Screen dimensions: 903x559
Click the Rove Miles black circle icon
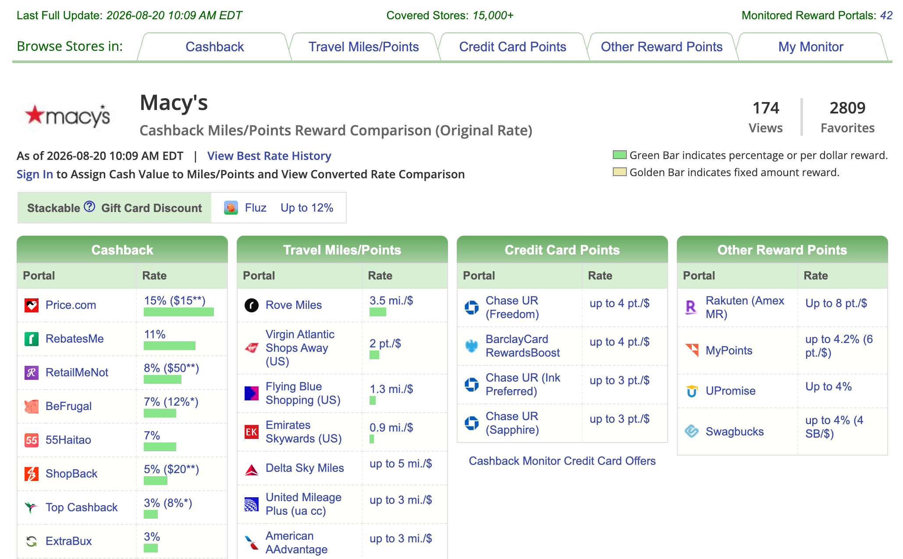point(252,305)
